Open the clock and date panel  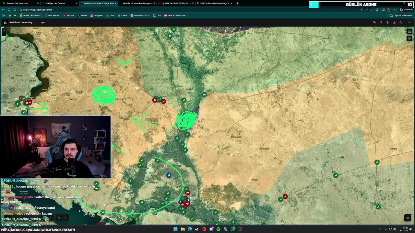[x=404, y=229]
